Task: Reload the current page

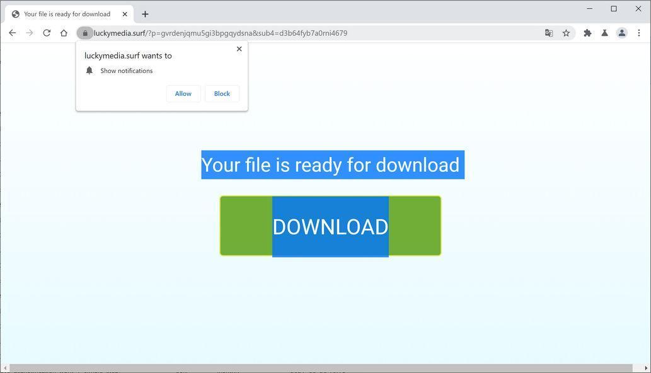Action: [47, 33]
